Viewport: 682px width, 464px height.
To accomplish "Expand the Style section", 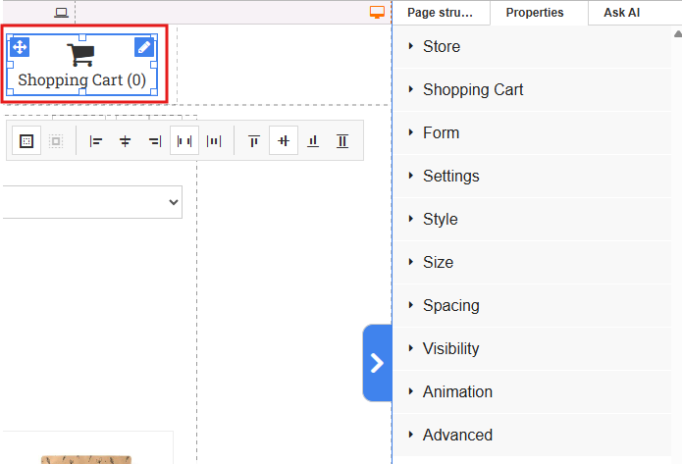I will point(440,219).
